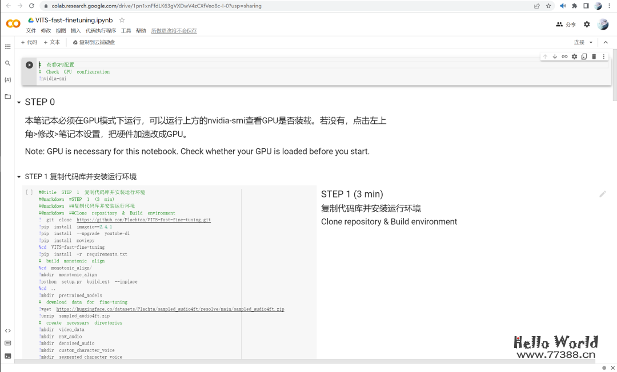
Task: Open the 工具 menu
Action: coord(126,30)
